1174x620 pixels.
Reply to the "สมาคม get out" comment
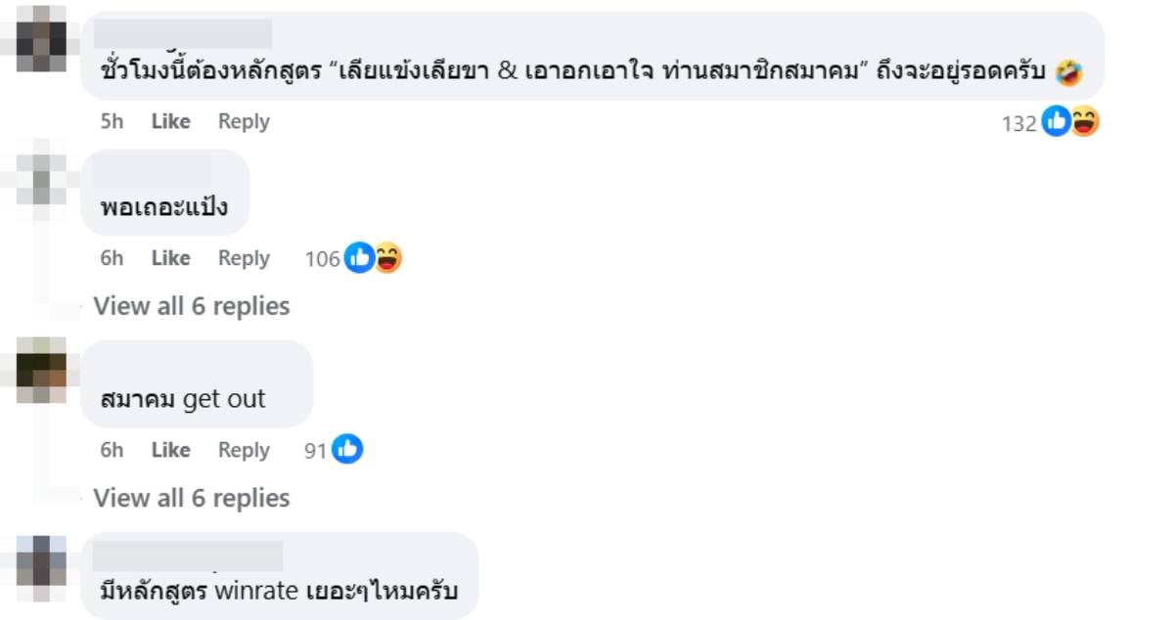244,450
